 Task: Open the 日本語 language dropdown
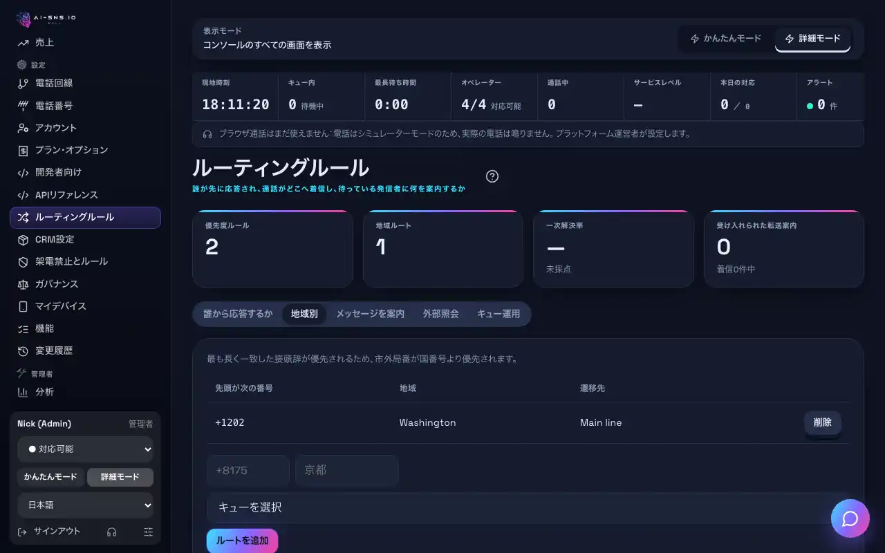pyautogui.click(x=85, y=505)
